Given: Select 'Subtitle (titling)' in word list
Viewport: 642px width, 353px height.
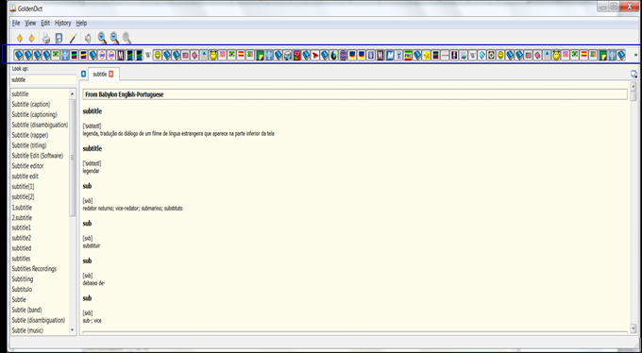Looking at the screenshot, I should pos(29,145).
